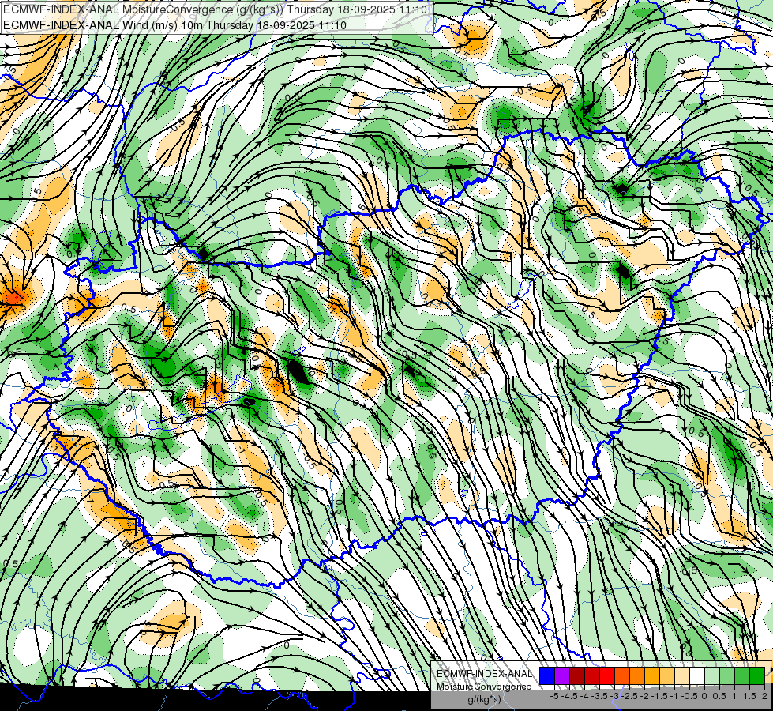This screenshot has height=711, width=773.
Task: Click the legend's 2 tick label
Action: click(x=764, y=696)
